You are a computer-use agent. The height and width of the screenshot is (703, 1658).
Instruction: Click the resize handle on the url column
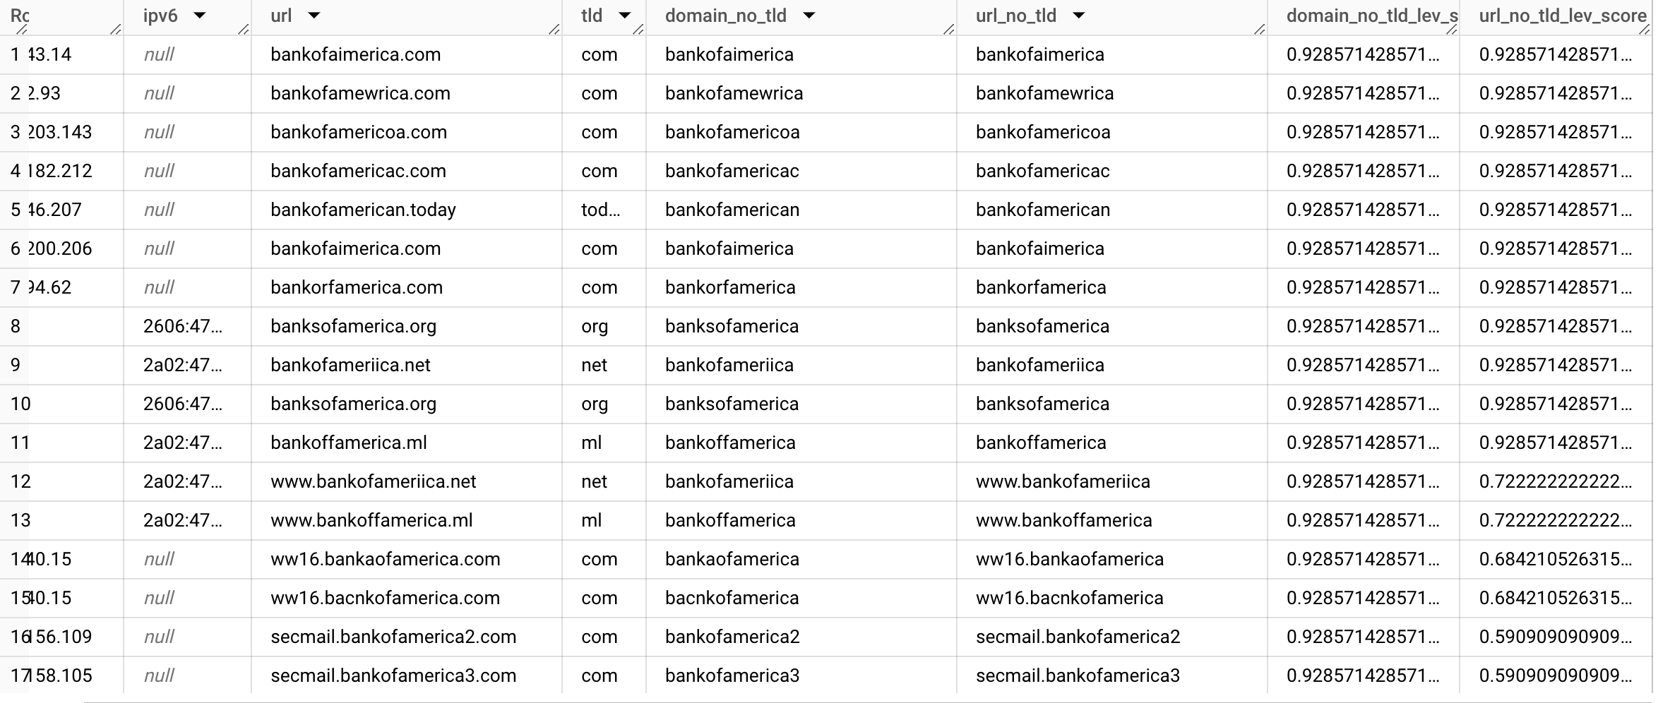pyautogui.click(x=553, y=30)
